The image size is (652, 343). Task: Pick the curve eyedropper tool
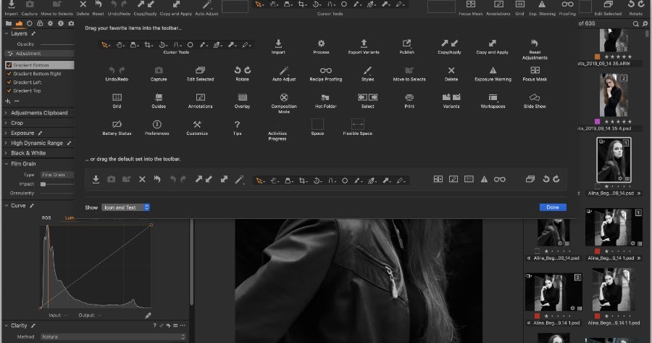pyautogui.click(x=148, y=315)
